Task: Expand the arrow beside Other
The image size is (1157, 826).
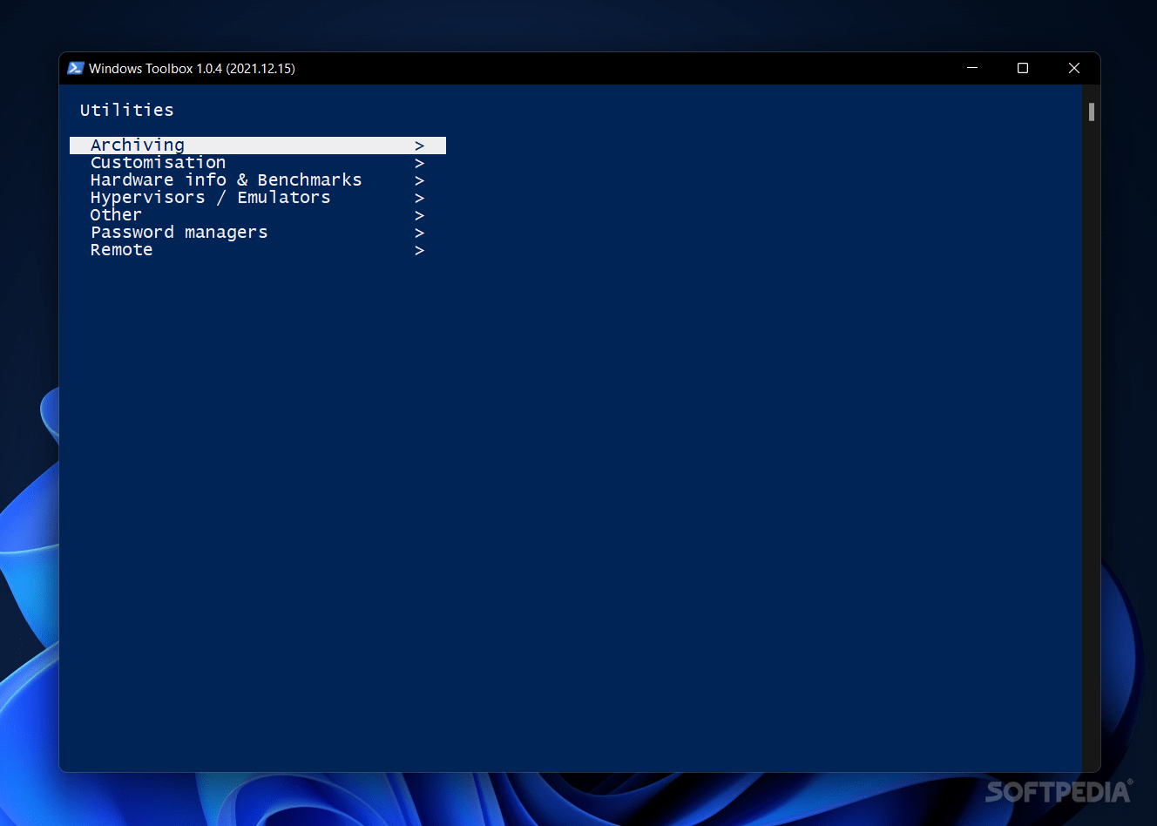Action: click(419, 215)
